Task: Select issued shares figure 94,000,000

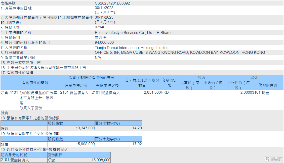Action: click(x=104, y=42)
